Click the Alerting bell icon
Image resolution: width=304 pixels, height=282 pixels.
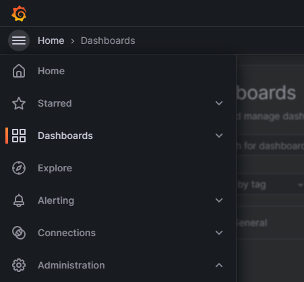19,200
